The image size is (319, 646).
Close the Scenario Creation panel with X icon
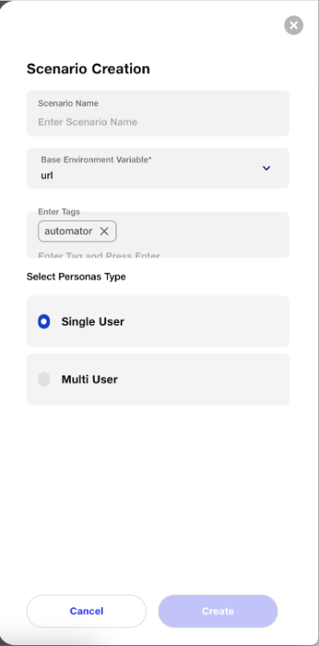point(293,26)
